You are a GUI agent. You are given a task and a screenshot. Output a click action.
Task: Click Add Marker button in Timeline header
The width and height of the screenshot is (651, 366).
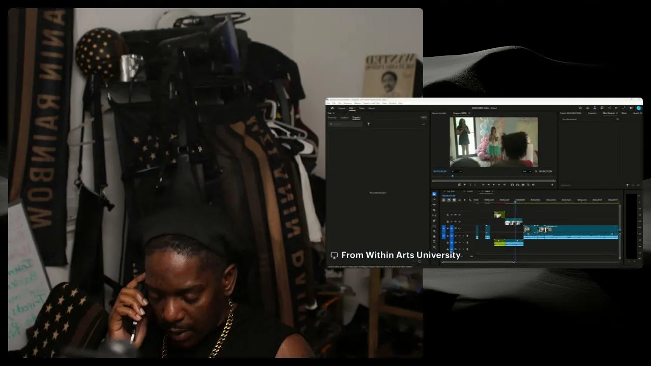[464, 200]
